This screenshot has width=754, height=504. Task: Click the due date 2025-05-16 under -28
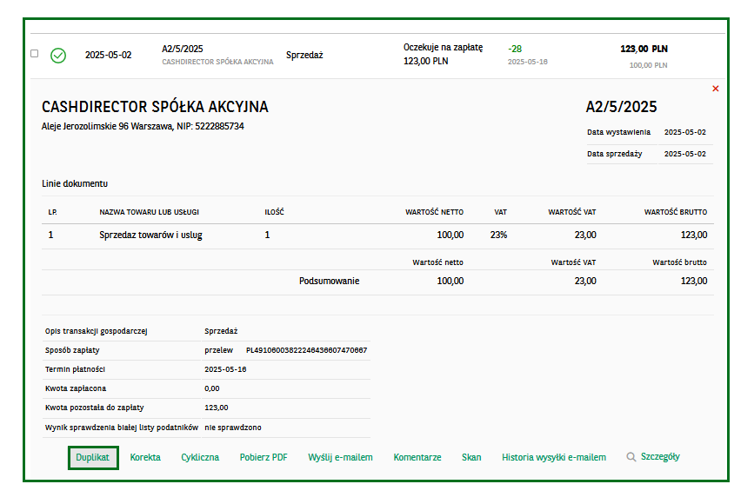[x=528, y=62]
